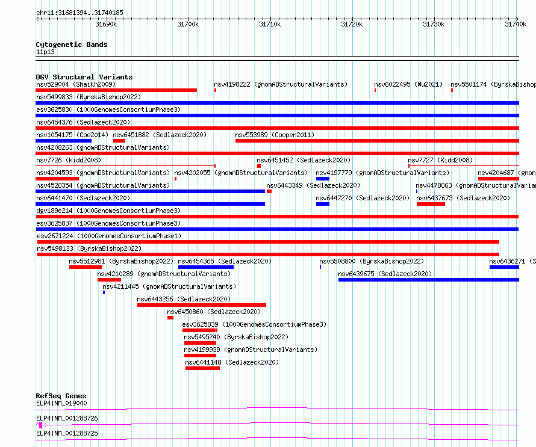The image size is (536, 447).
Task: Click nsv6441148 (Sedlazeck2020) label
Action: (232, 362)
